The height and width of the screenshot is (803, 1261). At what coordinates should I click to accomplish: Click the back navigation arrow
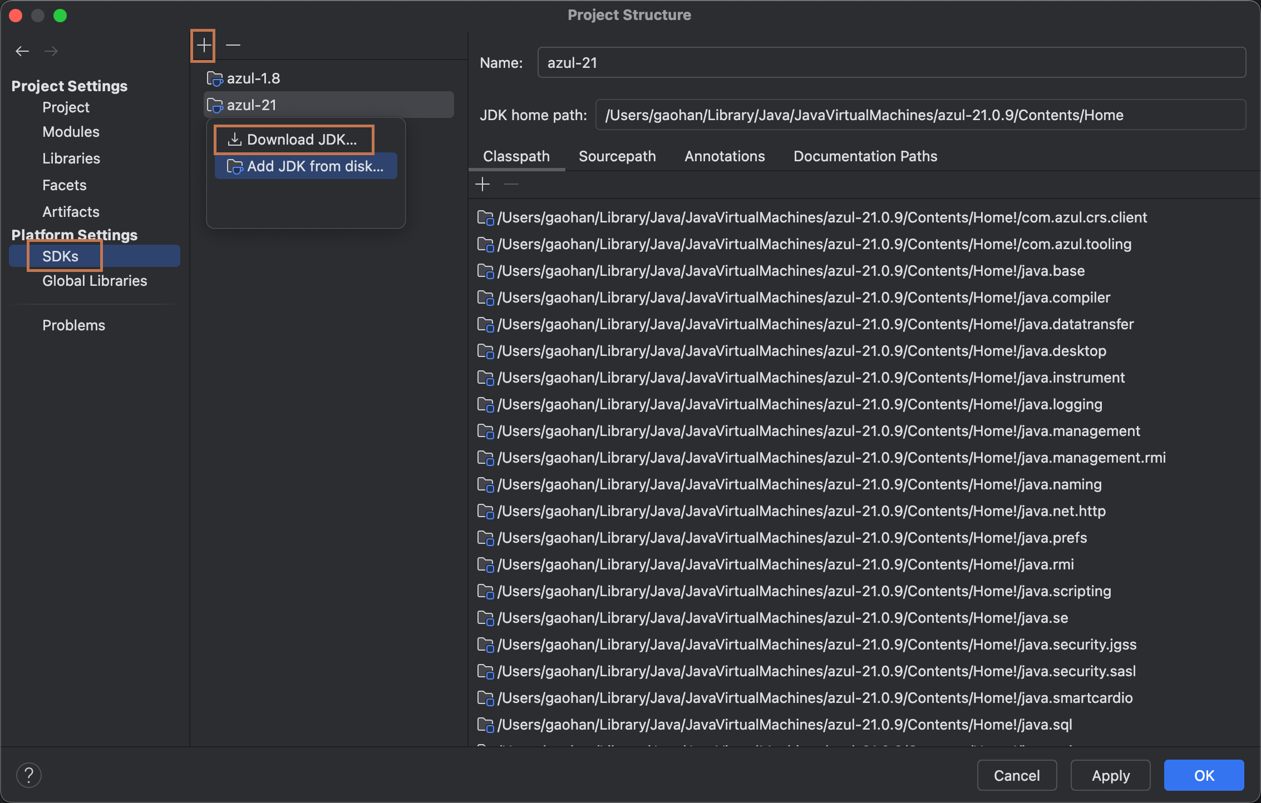pyautogui.click(x=22, y=51)
